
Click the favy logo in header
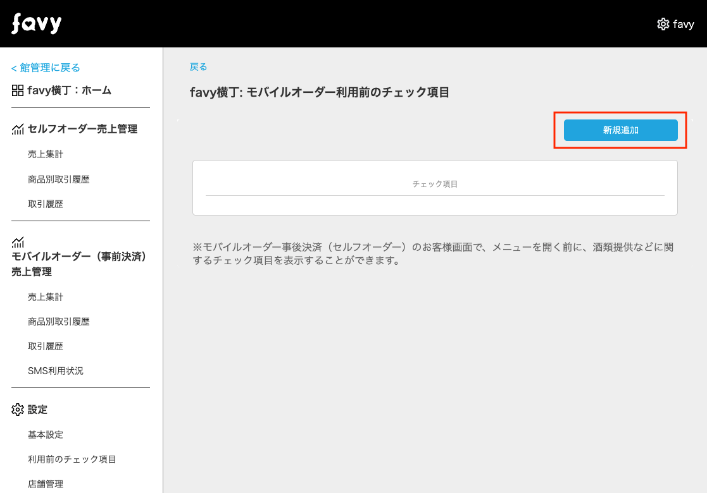pyautogui.click(x=37, y=23)
